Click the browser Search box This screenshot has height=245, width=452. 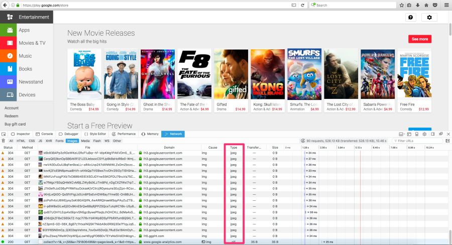coord(353,5)
